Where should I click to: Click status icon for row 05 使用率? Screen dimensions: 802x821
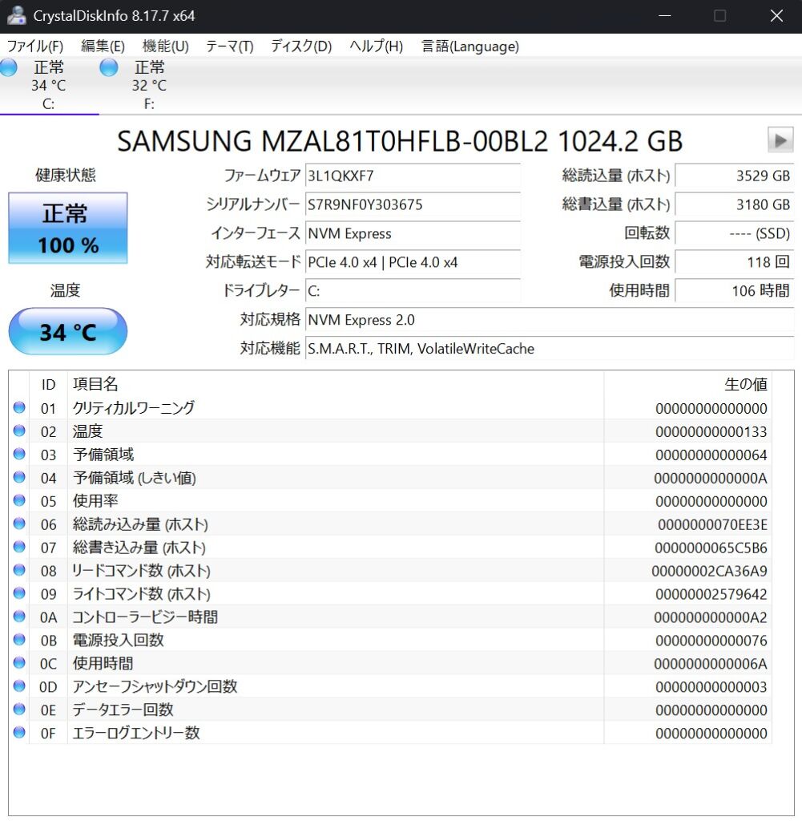point(19,500)
